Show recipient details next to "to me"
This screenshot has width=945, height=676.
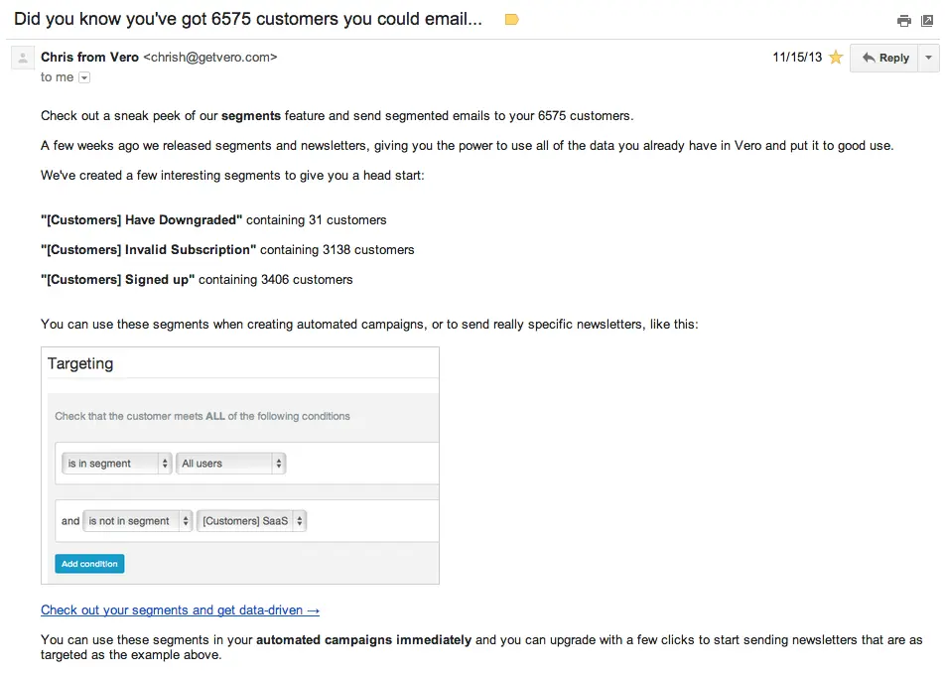click(84, 77)
